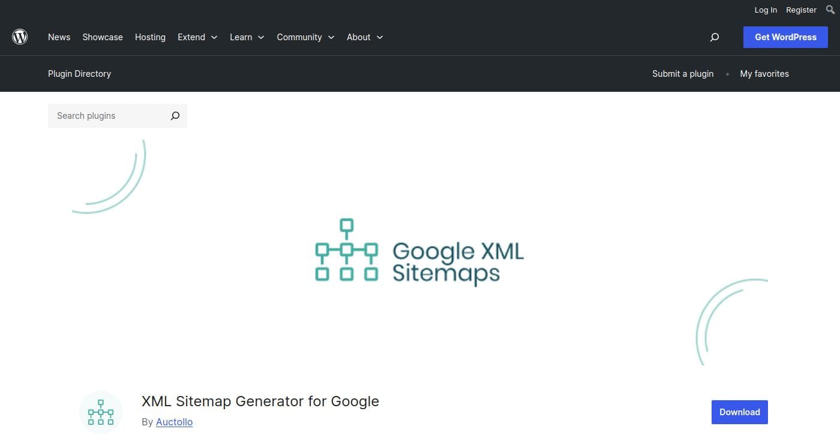Click the magnifier icon inside Search plugins field

point(175,115)
